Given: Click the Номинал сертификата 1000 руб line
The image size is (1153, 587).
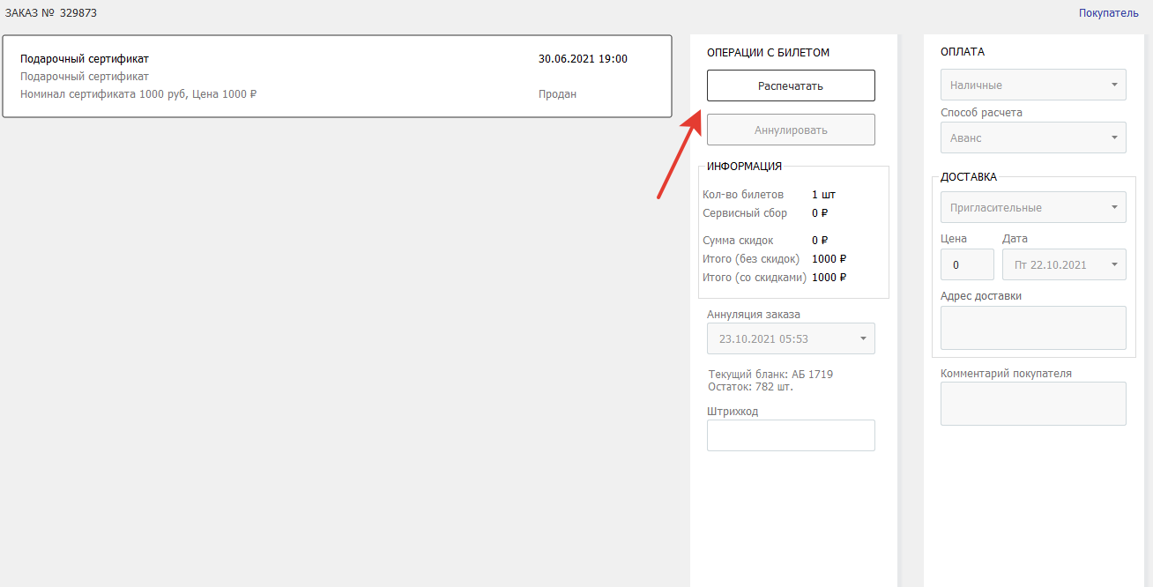Looking at the screenshot, I should click(138, 94).
